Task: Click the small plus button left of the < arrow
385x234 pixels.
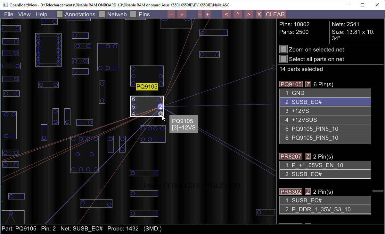Action: pos(208,14)
